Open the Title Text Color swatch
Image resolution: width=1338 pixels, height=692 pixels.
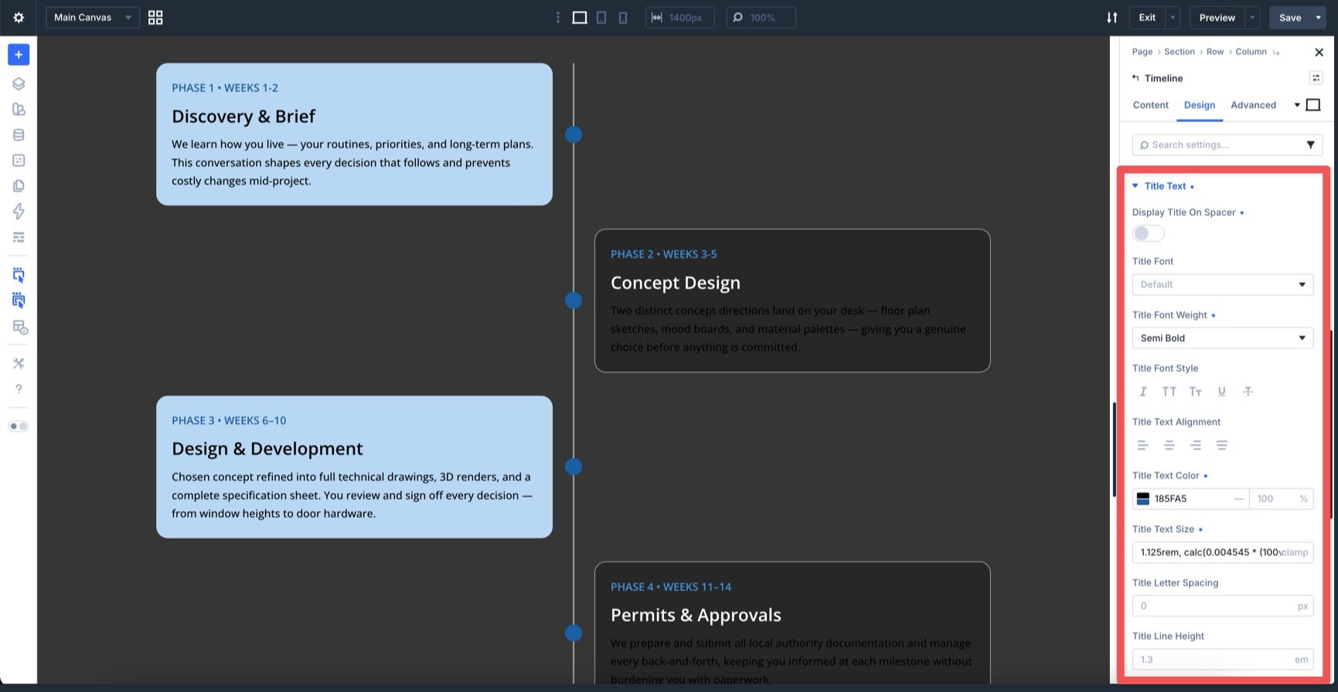(x=1142, y=499)
